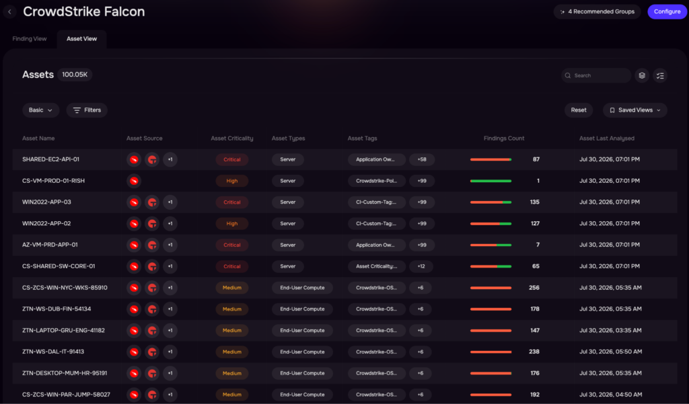Click the source icon for CS-VM-PROD-01-RISH
Screen dimensions: 689x404
(134, 180)
